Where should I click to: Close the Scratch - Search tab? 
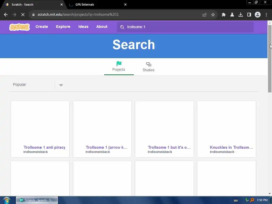(62, 5)
